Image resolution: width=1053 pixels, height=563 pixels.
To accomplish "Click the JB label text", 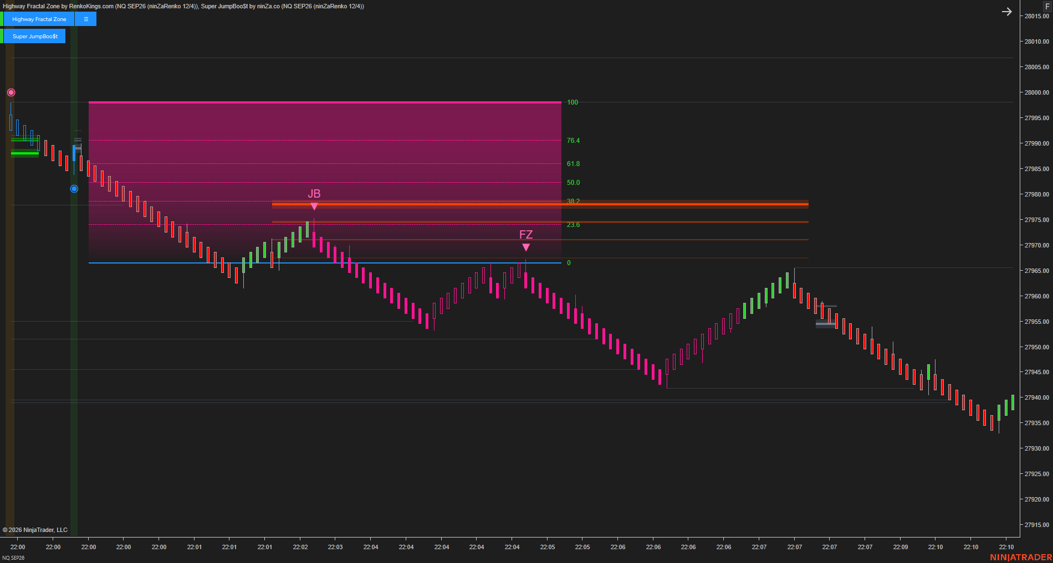I will (x=314, y=194).
